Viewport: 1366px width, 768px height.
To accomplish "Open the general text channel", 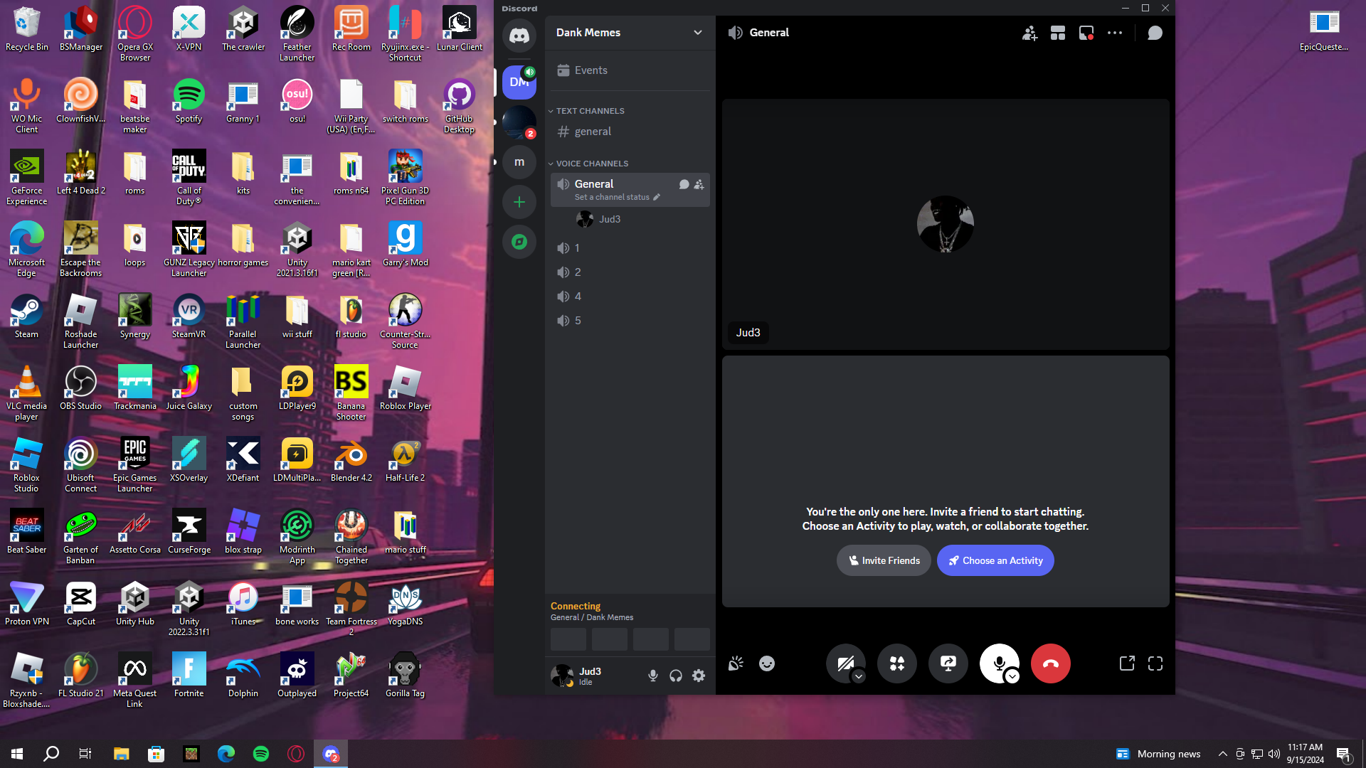I will point(593,132).
